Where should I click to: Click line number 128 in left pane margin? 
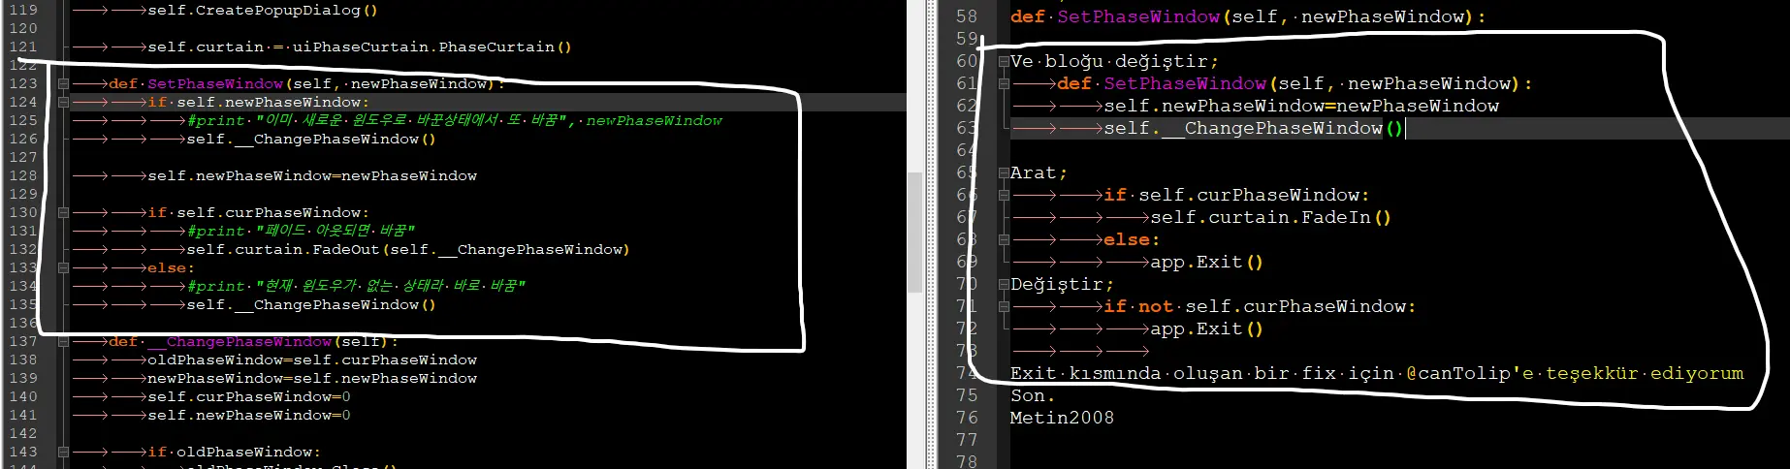[x=23, y=175]
